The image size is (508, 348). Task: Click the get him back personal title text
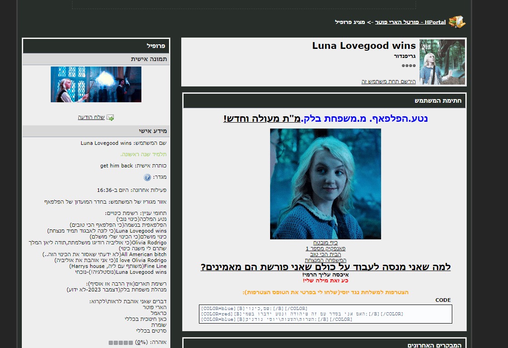[x=116, y=166]
